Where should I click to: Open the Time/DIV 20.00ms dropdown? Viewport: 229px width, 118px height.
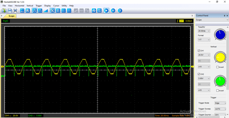(x=204, y=31)
